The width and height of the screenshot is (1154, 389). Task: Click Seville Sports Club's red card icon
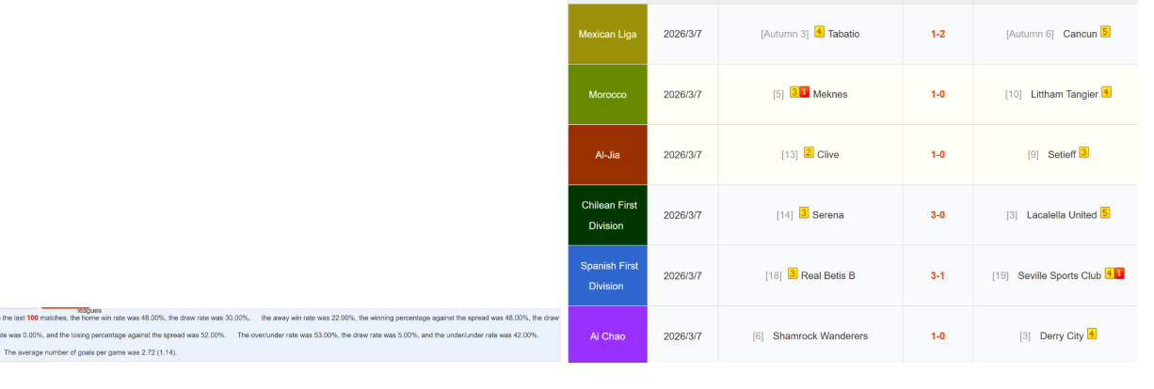pos(1119,274)
